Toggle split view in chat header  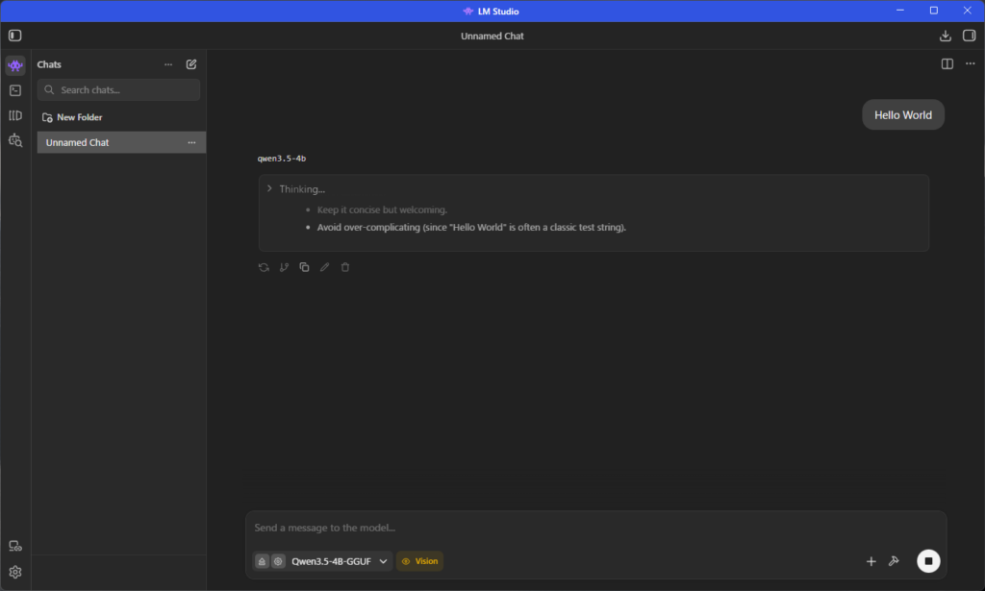coord(947,64)
